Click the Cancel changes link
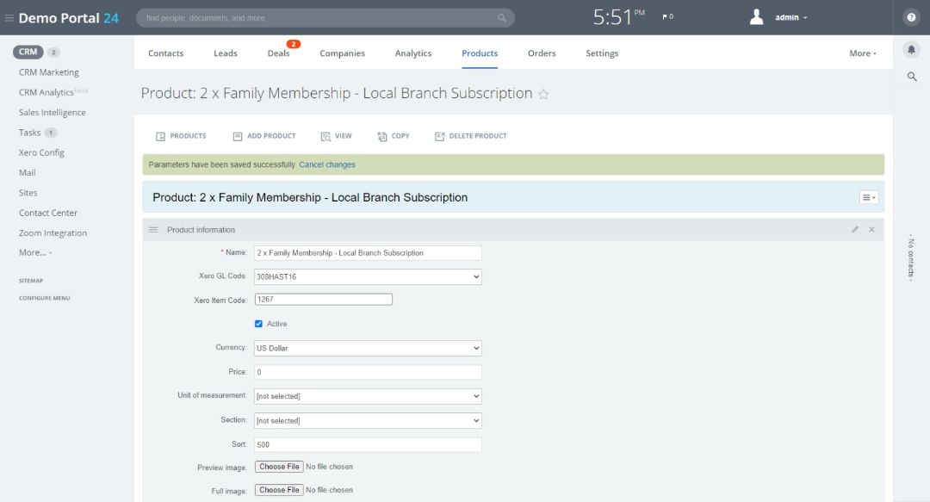The image size is (930, 502). [x=327, y=164]
